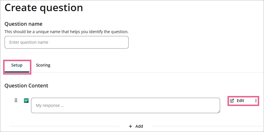The width and height of the screenshot is (264, 132).
Task: Click the resize grip of response box
Action: click(218, 111)
